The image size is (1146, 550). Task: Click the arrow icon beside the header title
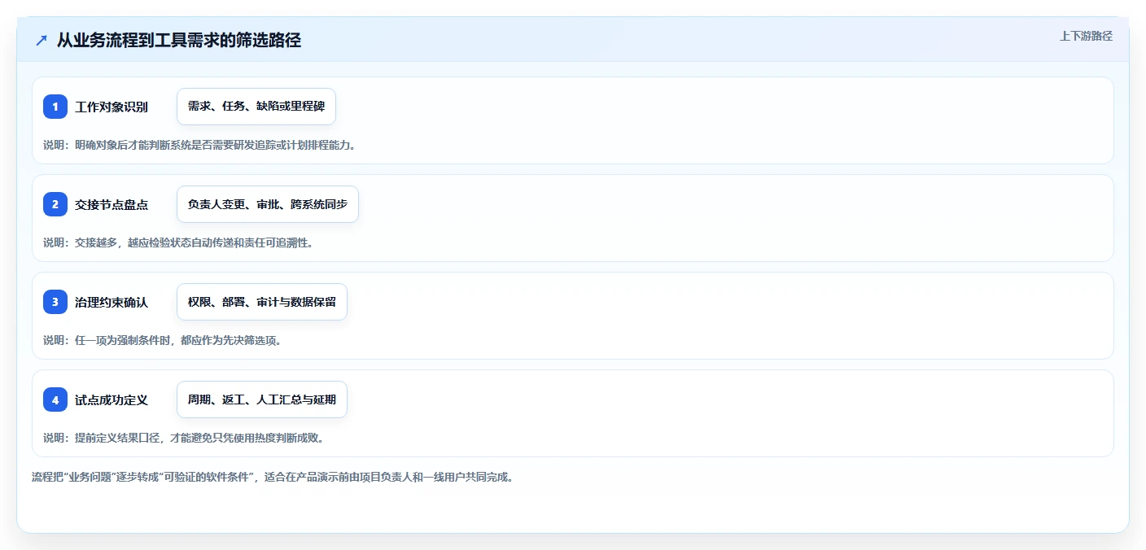[42, 40]
